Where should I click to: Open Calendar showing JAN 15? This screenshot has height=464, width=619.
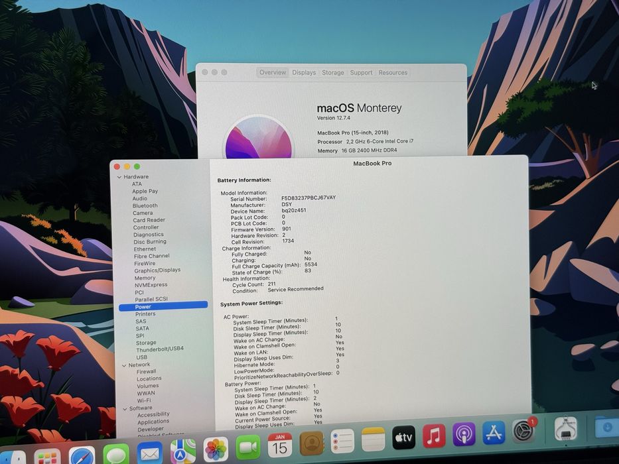pos(279,445)
